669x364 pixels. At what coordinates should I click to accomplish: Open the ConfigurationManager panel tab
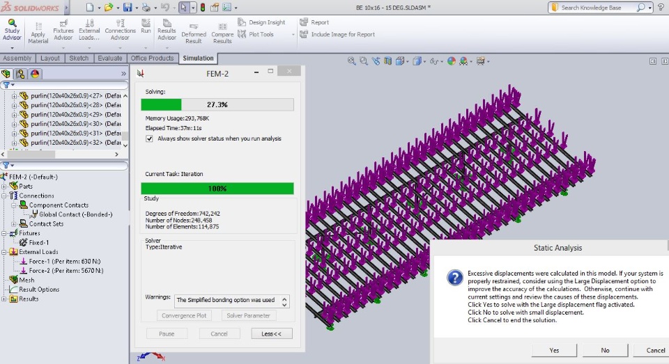[20, 74]
